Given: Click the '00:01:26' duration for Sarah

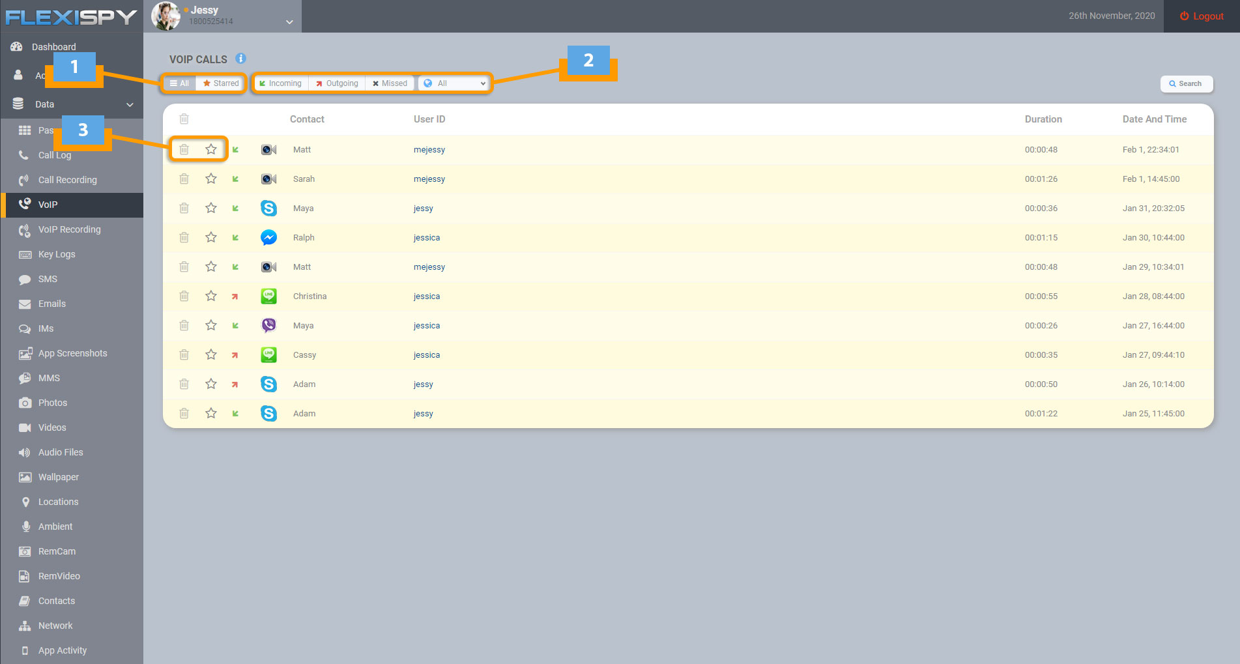Looking at the screenshot, I should 1041,179.
